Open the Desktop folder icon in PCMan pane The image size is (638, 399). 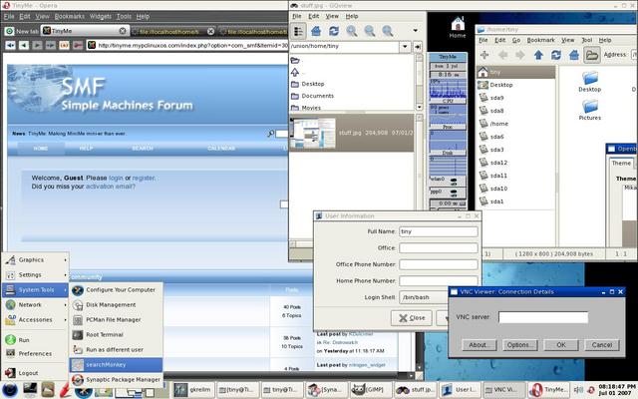(x=589, y=82)
